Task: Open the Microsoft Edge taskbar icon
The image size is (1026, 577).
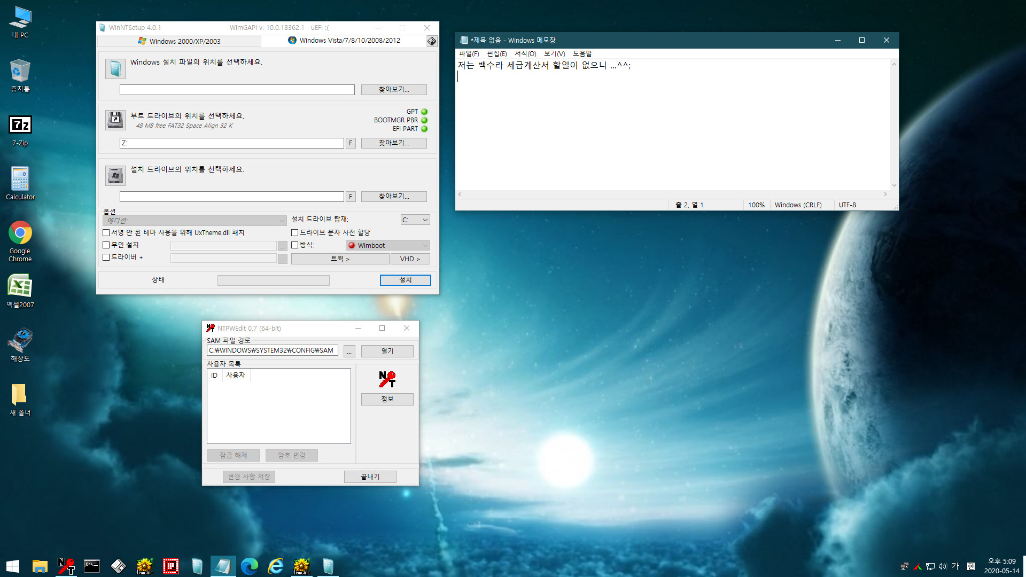Action: pos(250,566)
